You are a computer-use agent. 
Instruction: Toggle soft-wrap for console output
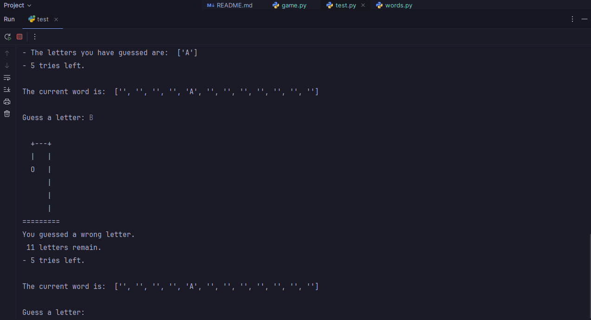(7, 77)
